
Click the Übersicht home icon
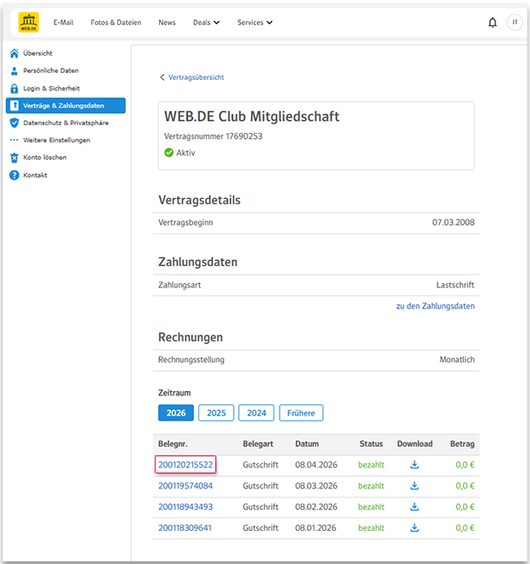(x=14, y=53)
